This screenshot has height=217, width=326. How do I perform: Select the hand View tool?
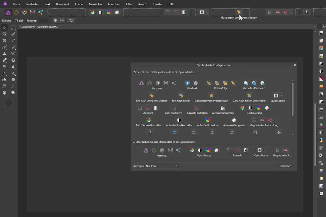point(4,93)
